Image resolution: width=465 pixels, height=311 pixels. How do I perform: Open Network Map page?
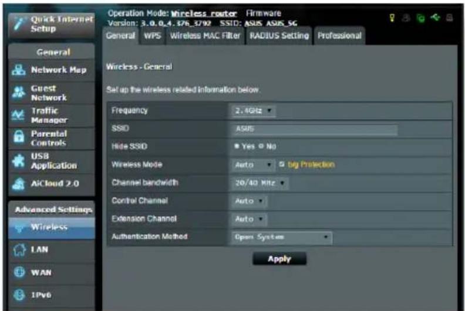52,70
